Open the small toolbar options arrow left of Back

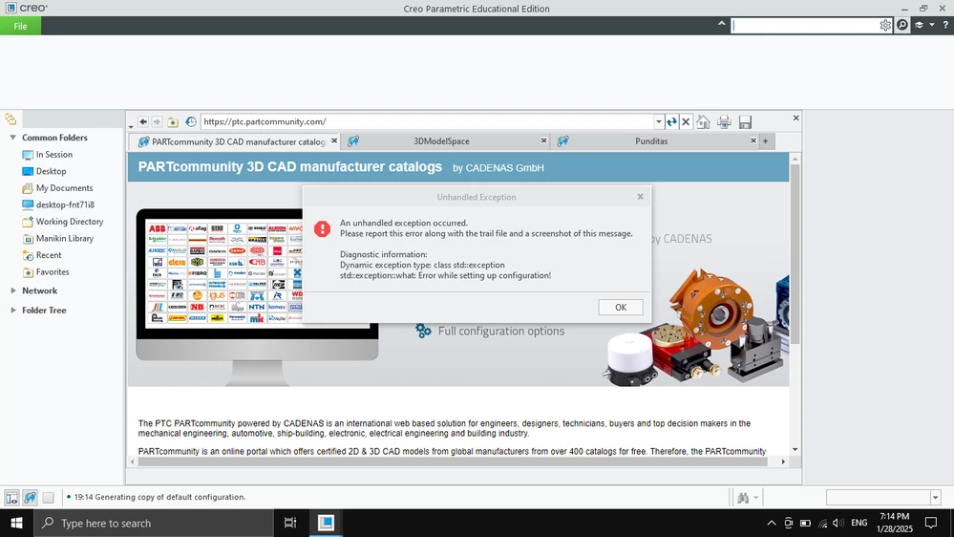tap(131, 127)
